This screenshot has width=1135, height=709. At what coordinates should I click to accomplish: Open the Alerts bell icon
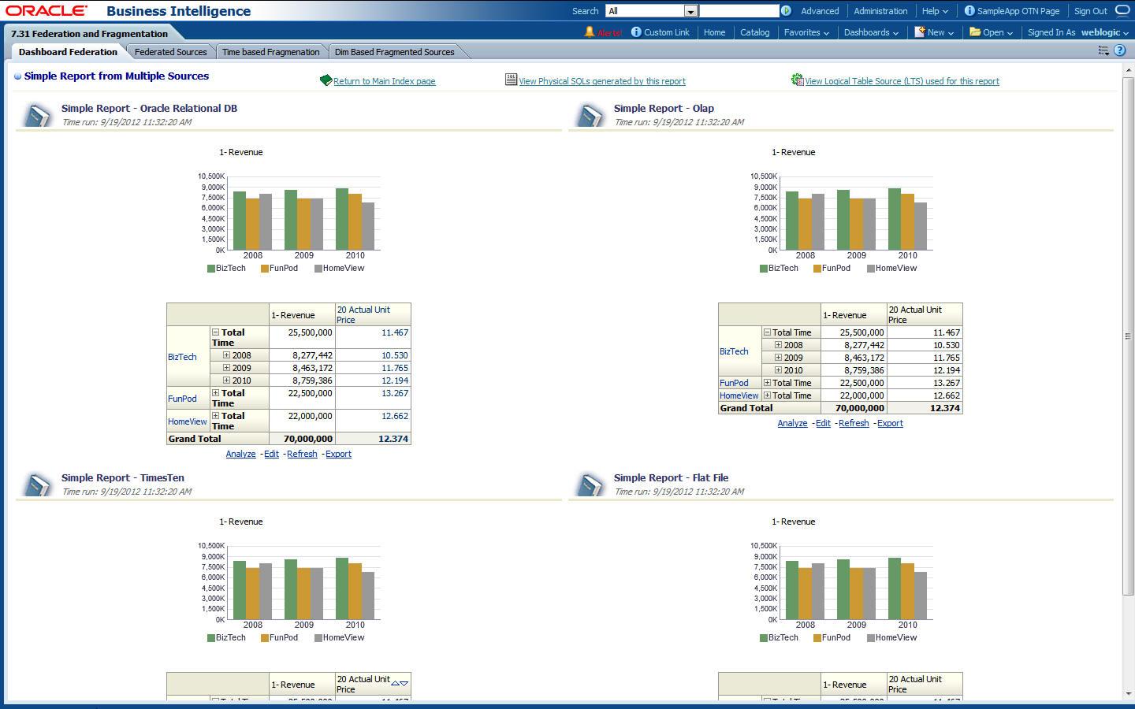589,32
